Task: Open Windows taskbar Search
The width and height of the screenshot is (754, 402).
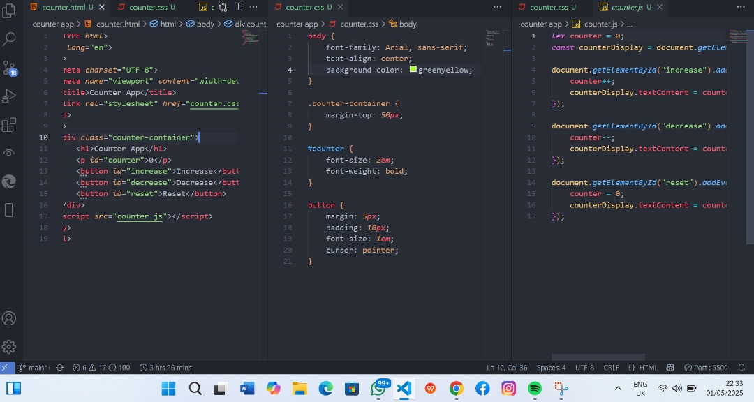Action: tap(195, 388)
